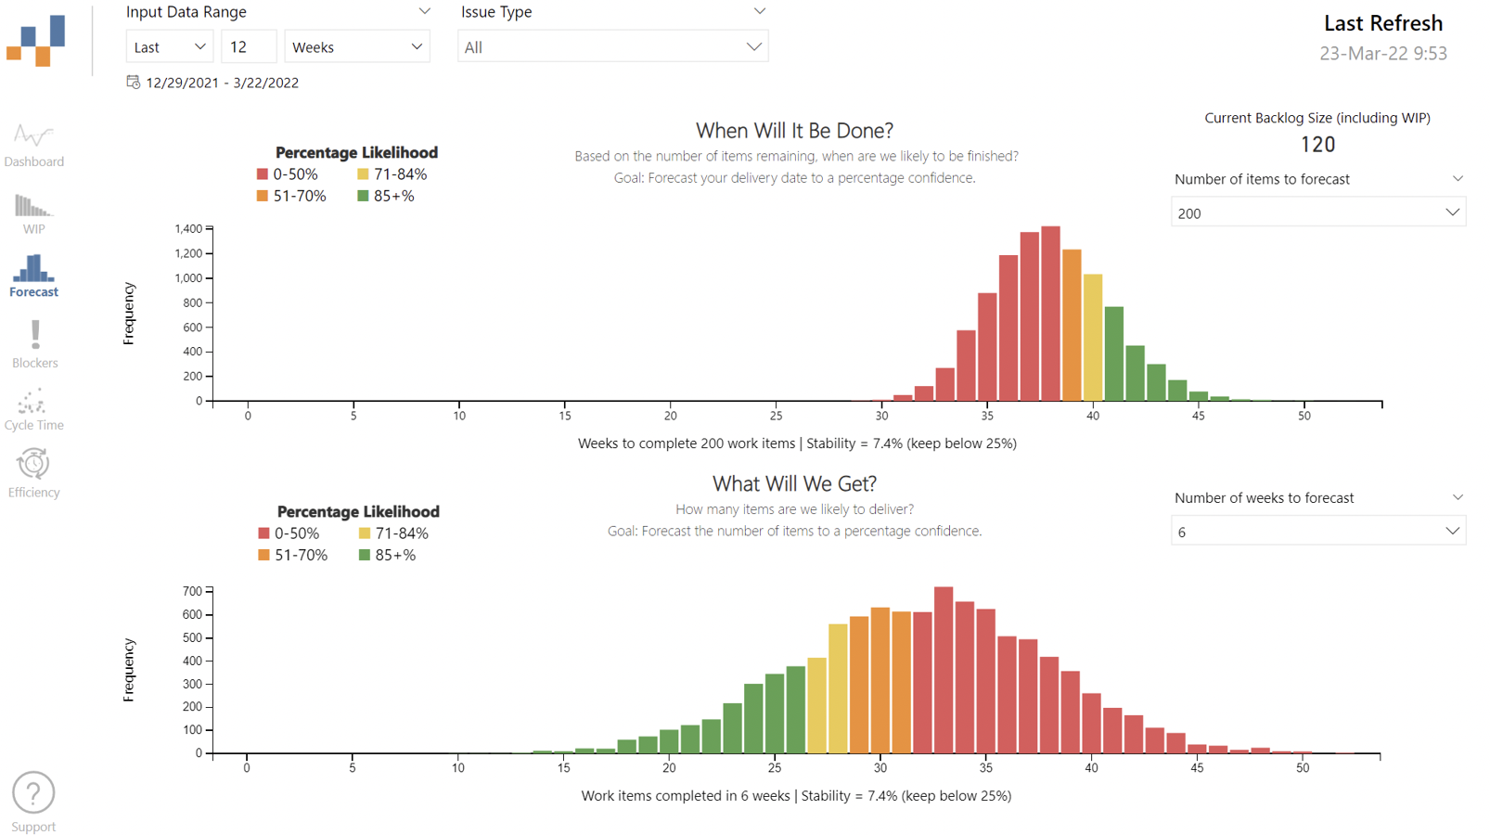Open the weeks to forecast dropdown (6)
This screenshot has width=1490, height=835.
click(x=1317, y=532)
